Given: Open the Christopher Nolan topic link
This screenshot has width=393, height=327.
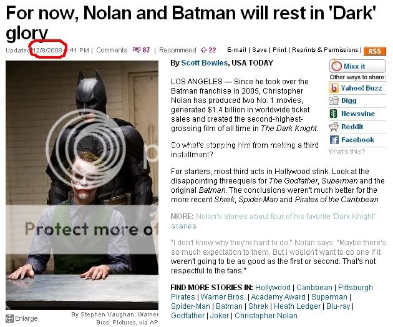Looking at the screenshot, I should click(x=266, y=316).
